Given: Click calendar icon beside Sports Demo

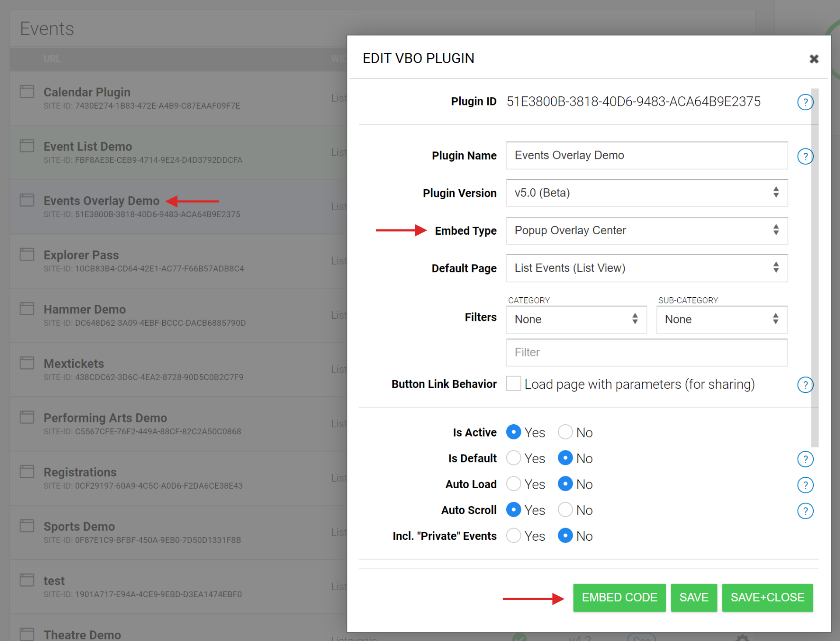Looking at the screenshot, I should coord(27,526).
